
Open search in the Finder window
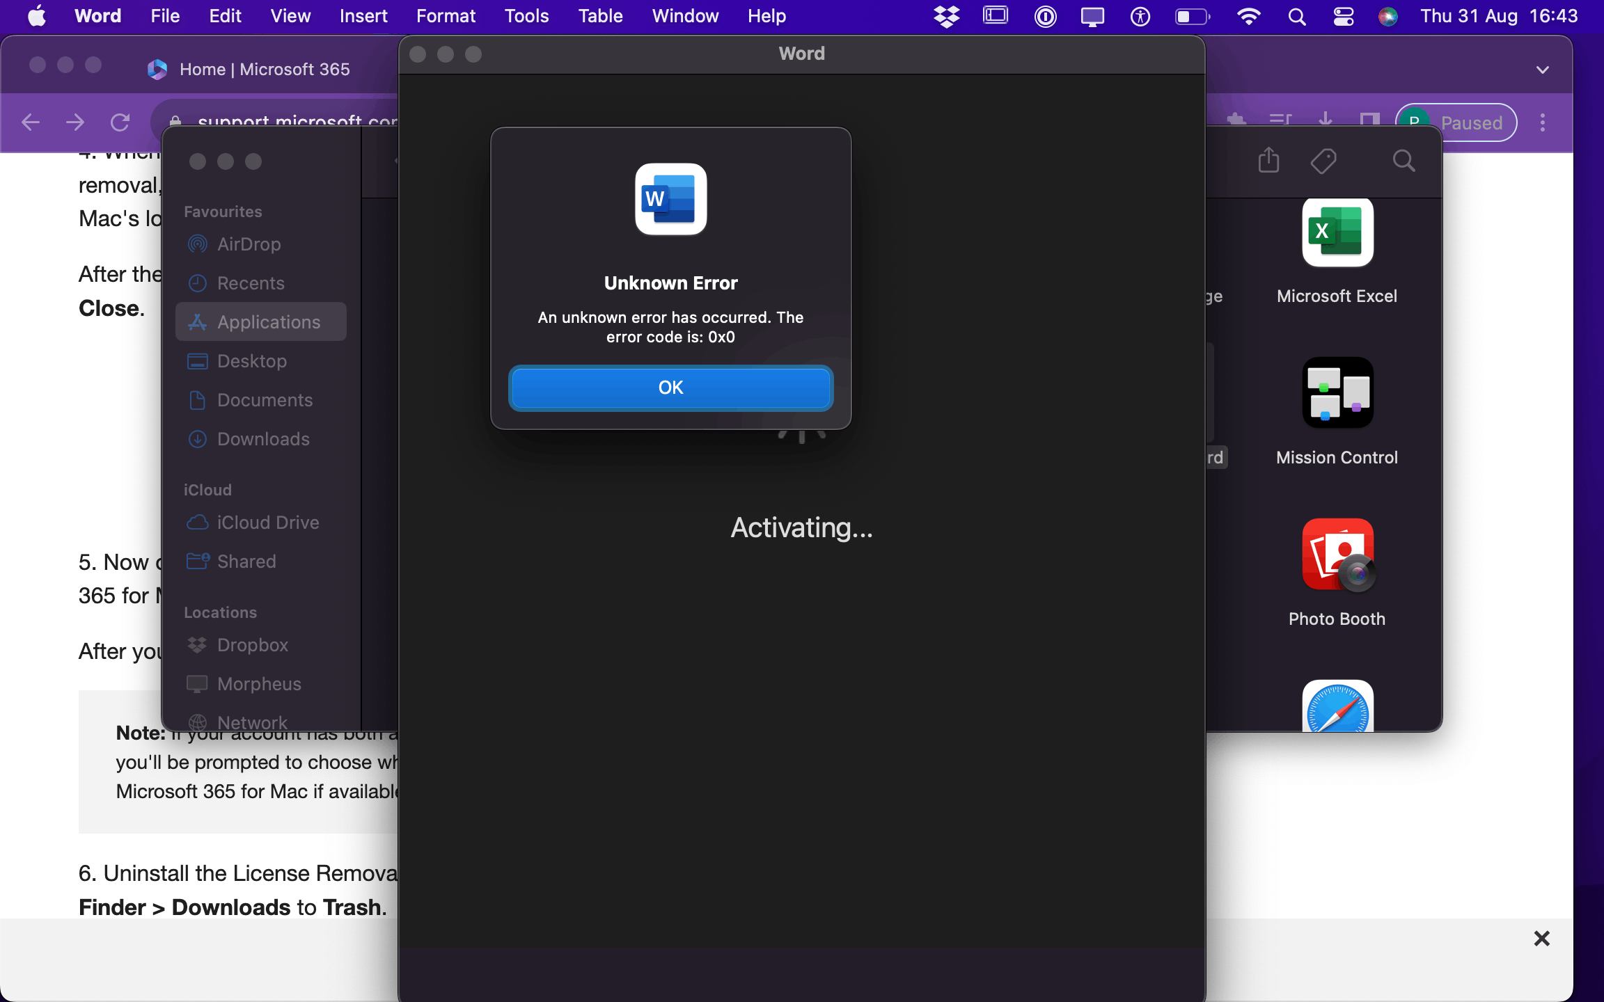point(1403,160)
